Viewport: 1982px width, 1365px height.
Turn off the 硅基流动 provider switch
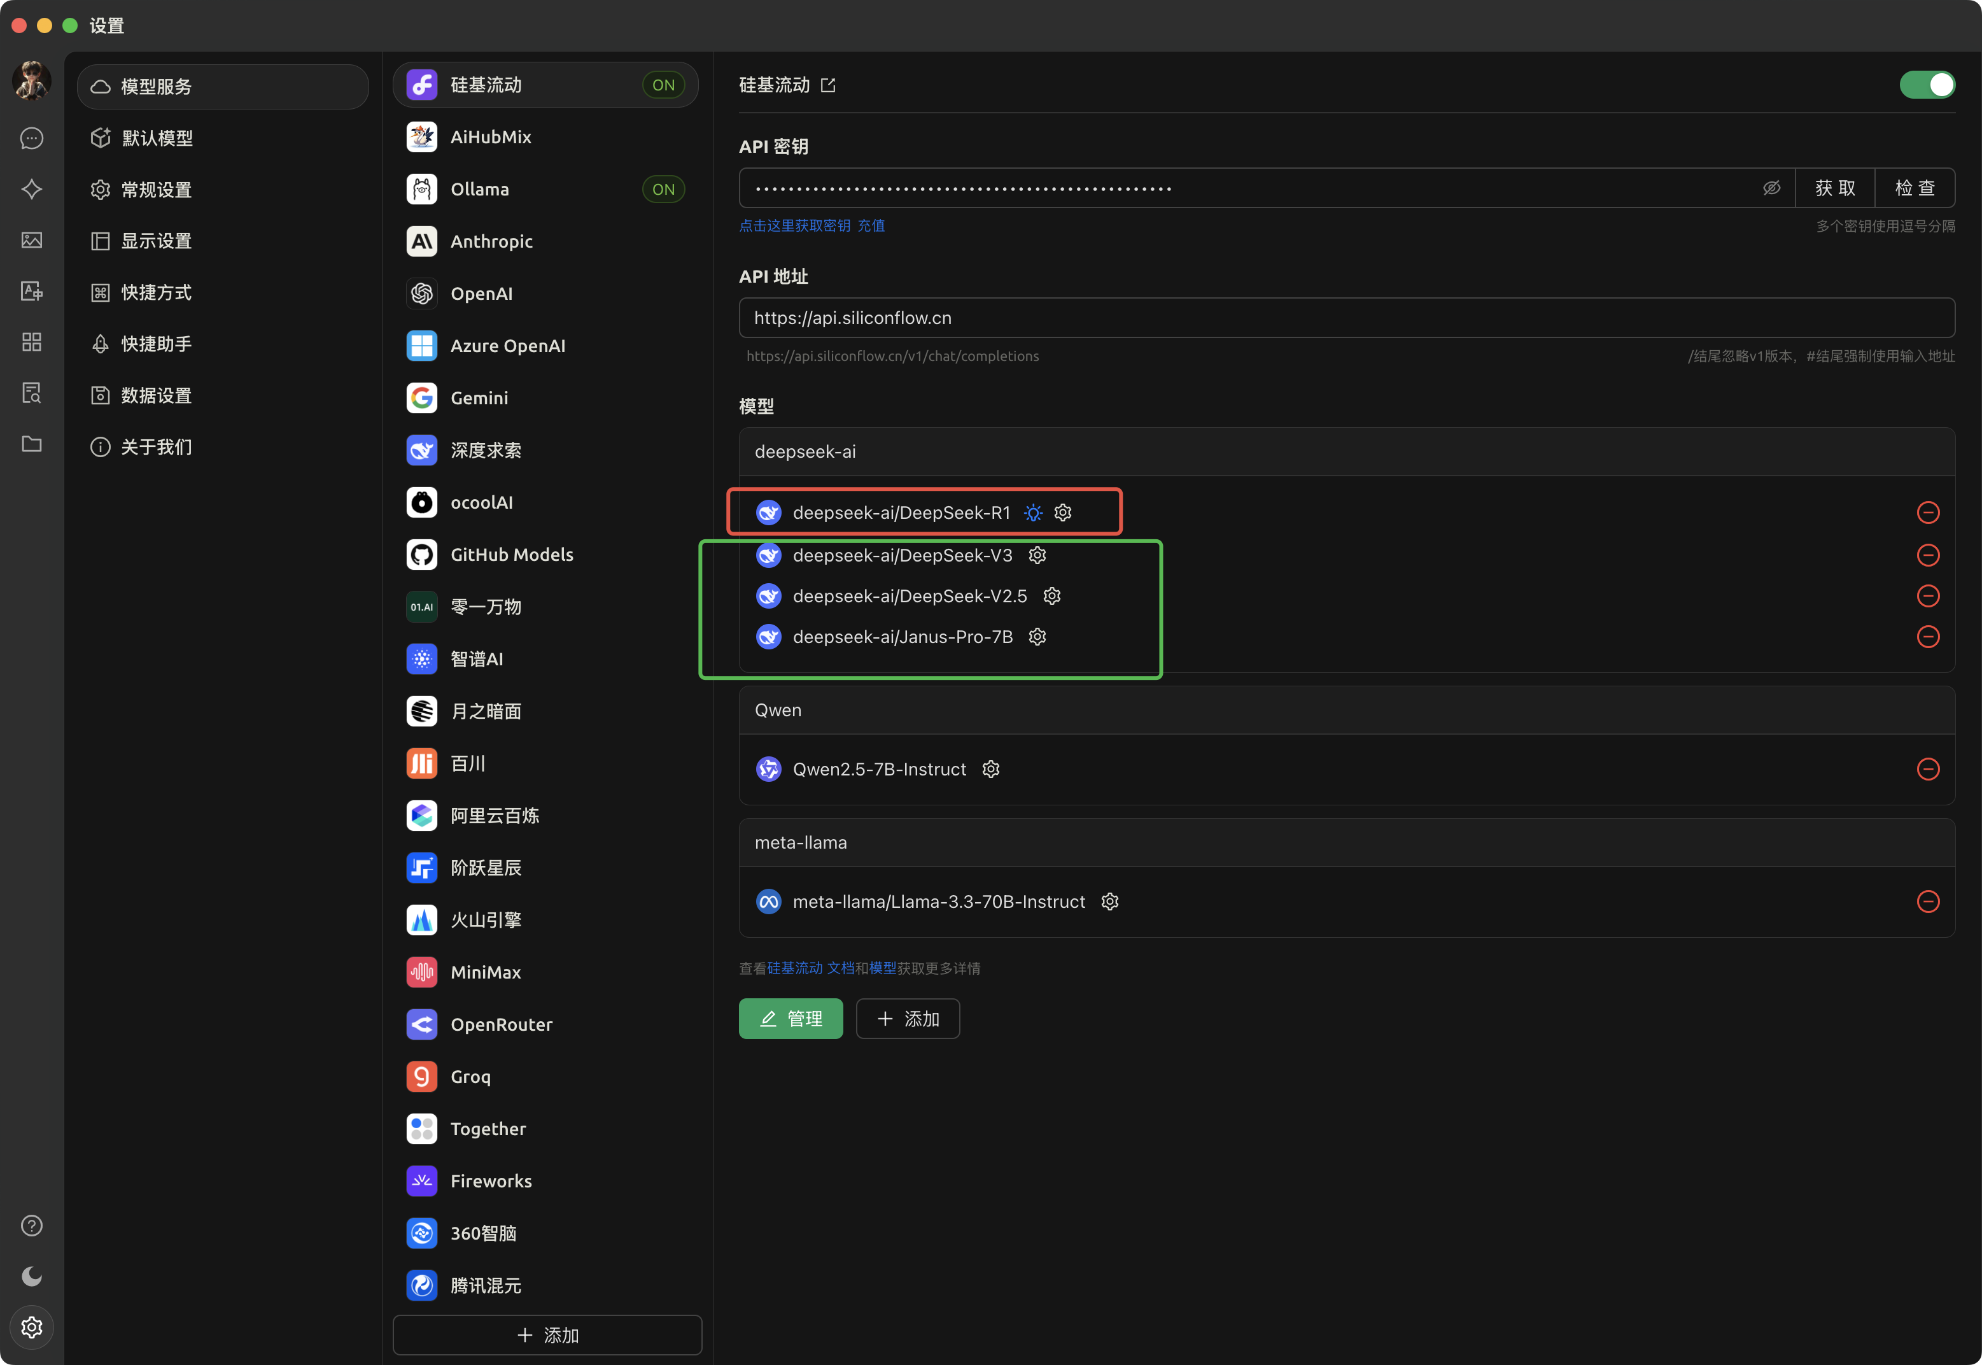point(1927,85)
